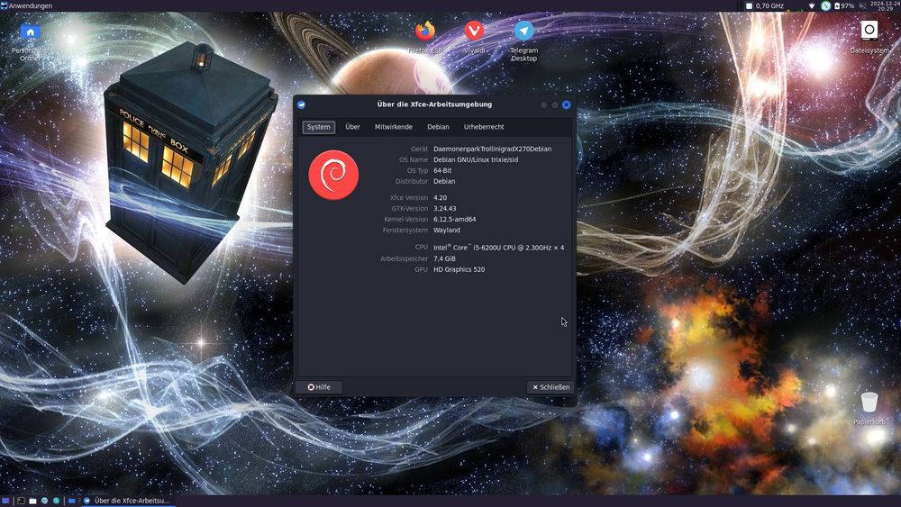Screen dimensions: 901x507
Task: Click the battery 97% indicator
Action: click(x=844, y=5)
